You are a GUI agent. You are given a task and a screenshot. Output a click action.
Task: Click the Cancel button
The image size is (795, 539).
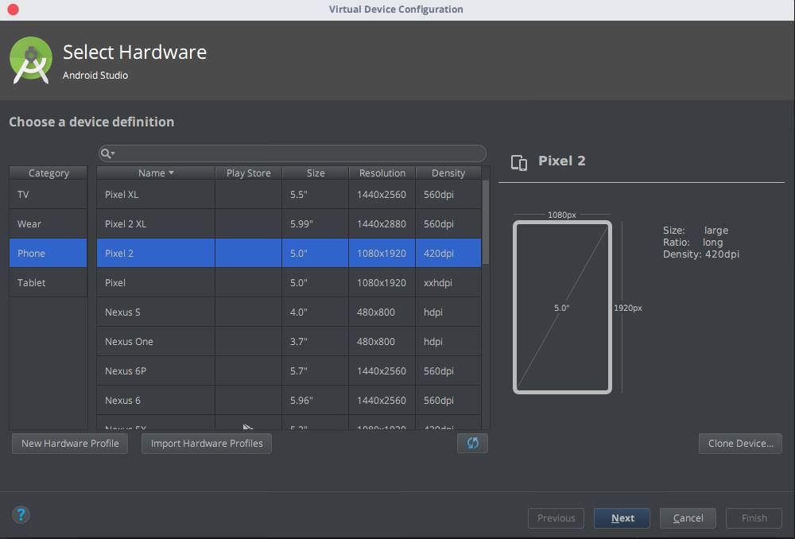click(688, 518)
